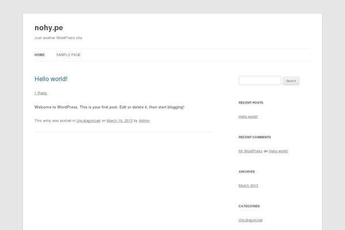
Task: Click the Just another WordPress site tagline
Action: coord(58,38)
